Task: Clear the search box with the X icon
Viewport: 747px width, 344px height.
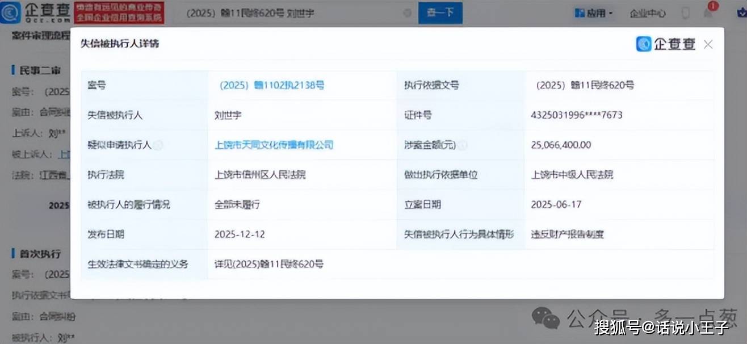Action: 407,13
